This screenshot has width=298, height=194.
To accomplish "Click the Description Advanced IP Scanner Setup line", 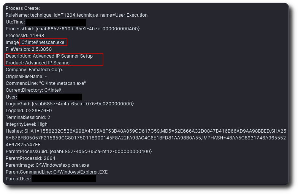I will tap(49, 56).
